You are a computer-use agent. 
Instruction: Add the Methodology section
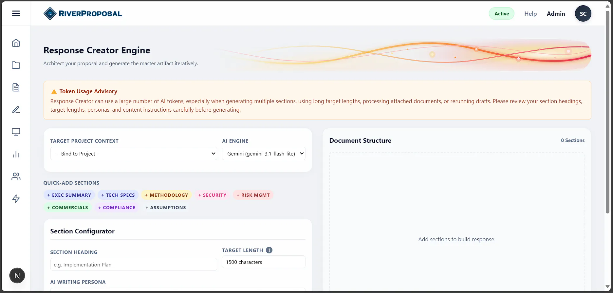(167, 195)
